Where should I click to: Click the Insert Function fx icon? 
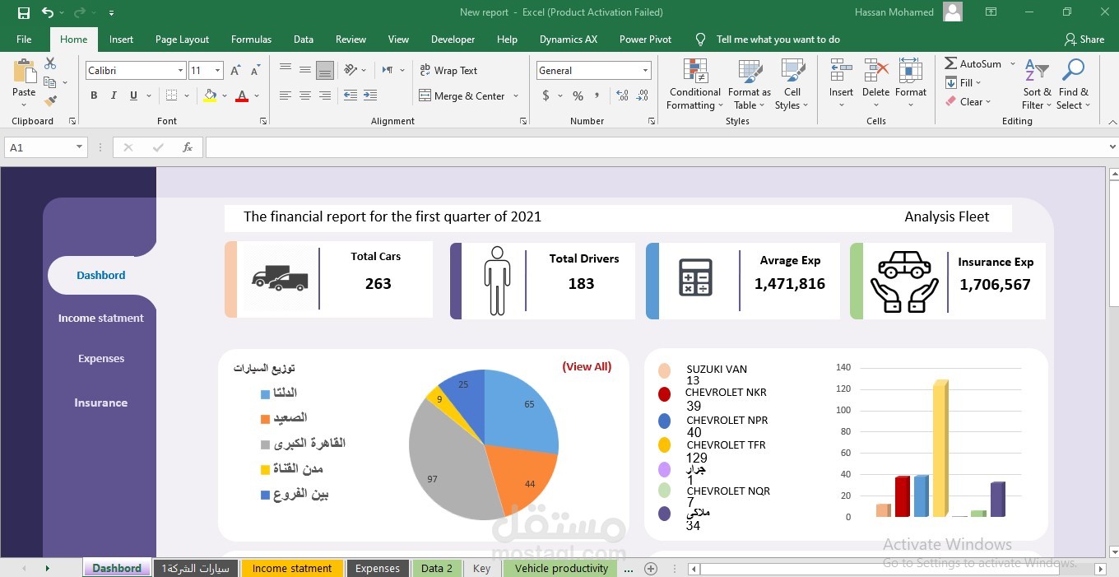coord(188,147)
